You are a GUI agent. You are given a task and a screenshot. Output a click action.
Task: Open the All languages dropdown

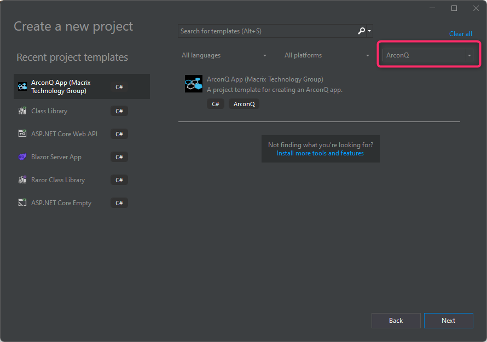tap(224, 55)
